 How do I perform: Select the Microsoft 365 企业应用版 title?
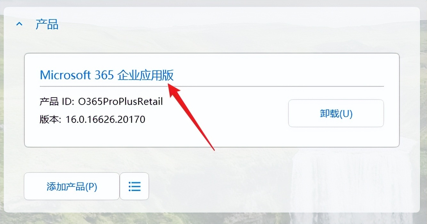click(107, 75)
